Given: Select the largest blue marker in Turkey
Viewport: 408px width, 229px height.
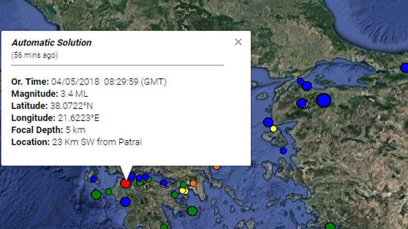Looking at the screenshot, I should 323,100.
